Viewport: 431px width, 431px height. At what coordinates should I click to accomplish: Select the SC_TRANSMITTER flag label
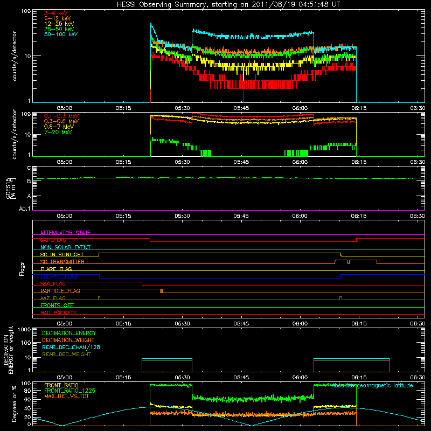[x=62, y=262]
